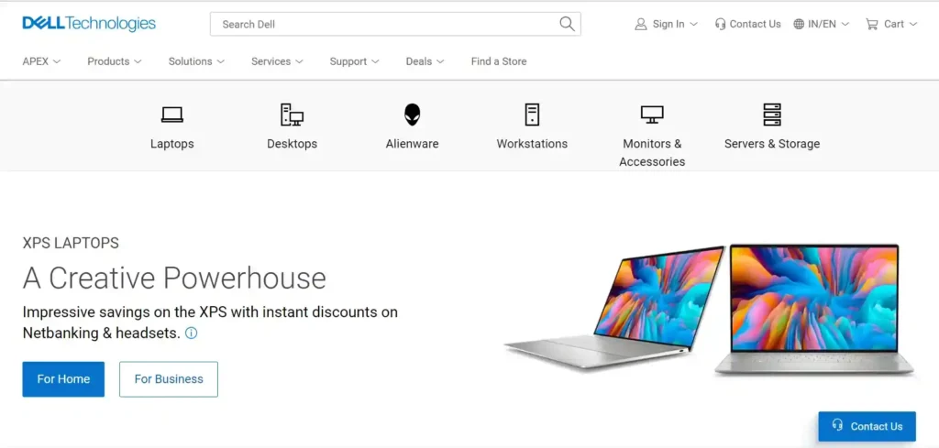Viewport: 939px width, 448px height.
Task: Click the info icon beside headsets text
Action: 191,333
